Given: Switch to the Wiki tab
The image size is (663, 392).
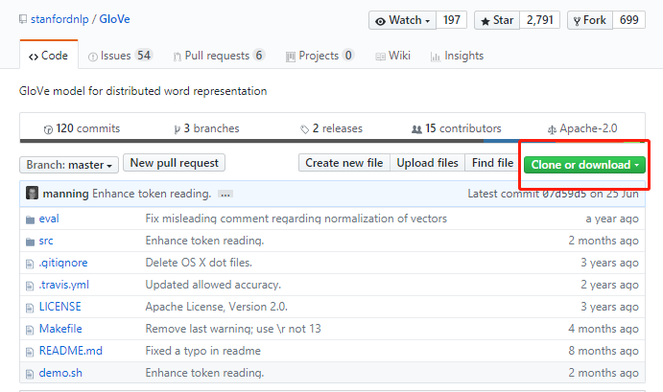Looking at the screenshot, I should [393, 56].
